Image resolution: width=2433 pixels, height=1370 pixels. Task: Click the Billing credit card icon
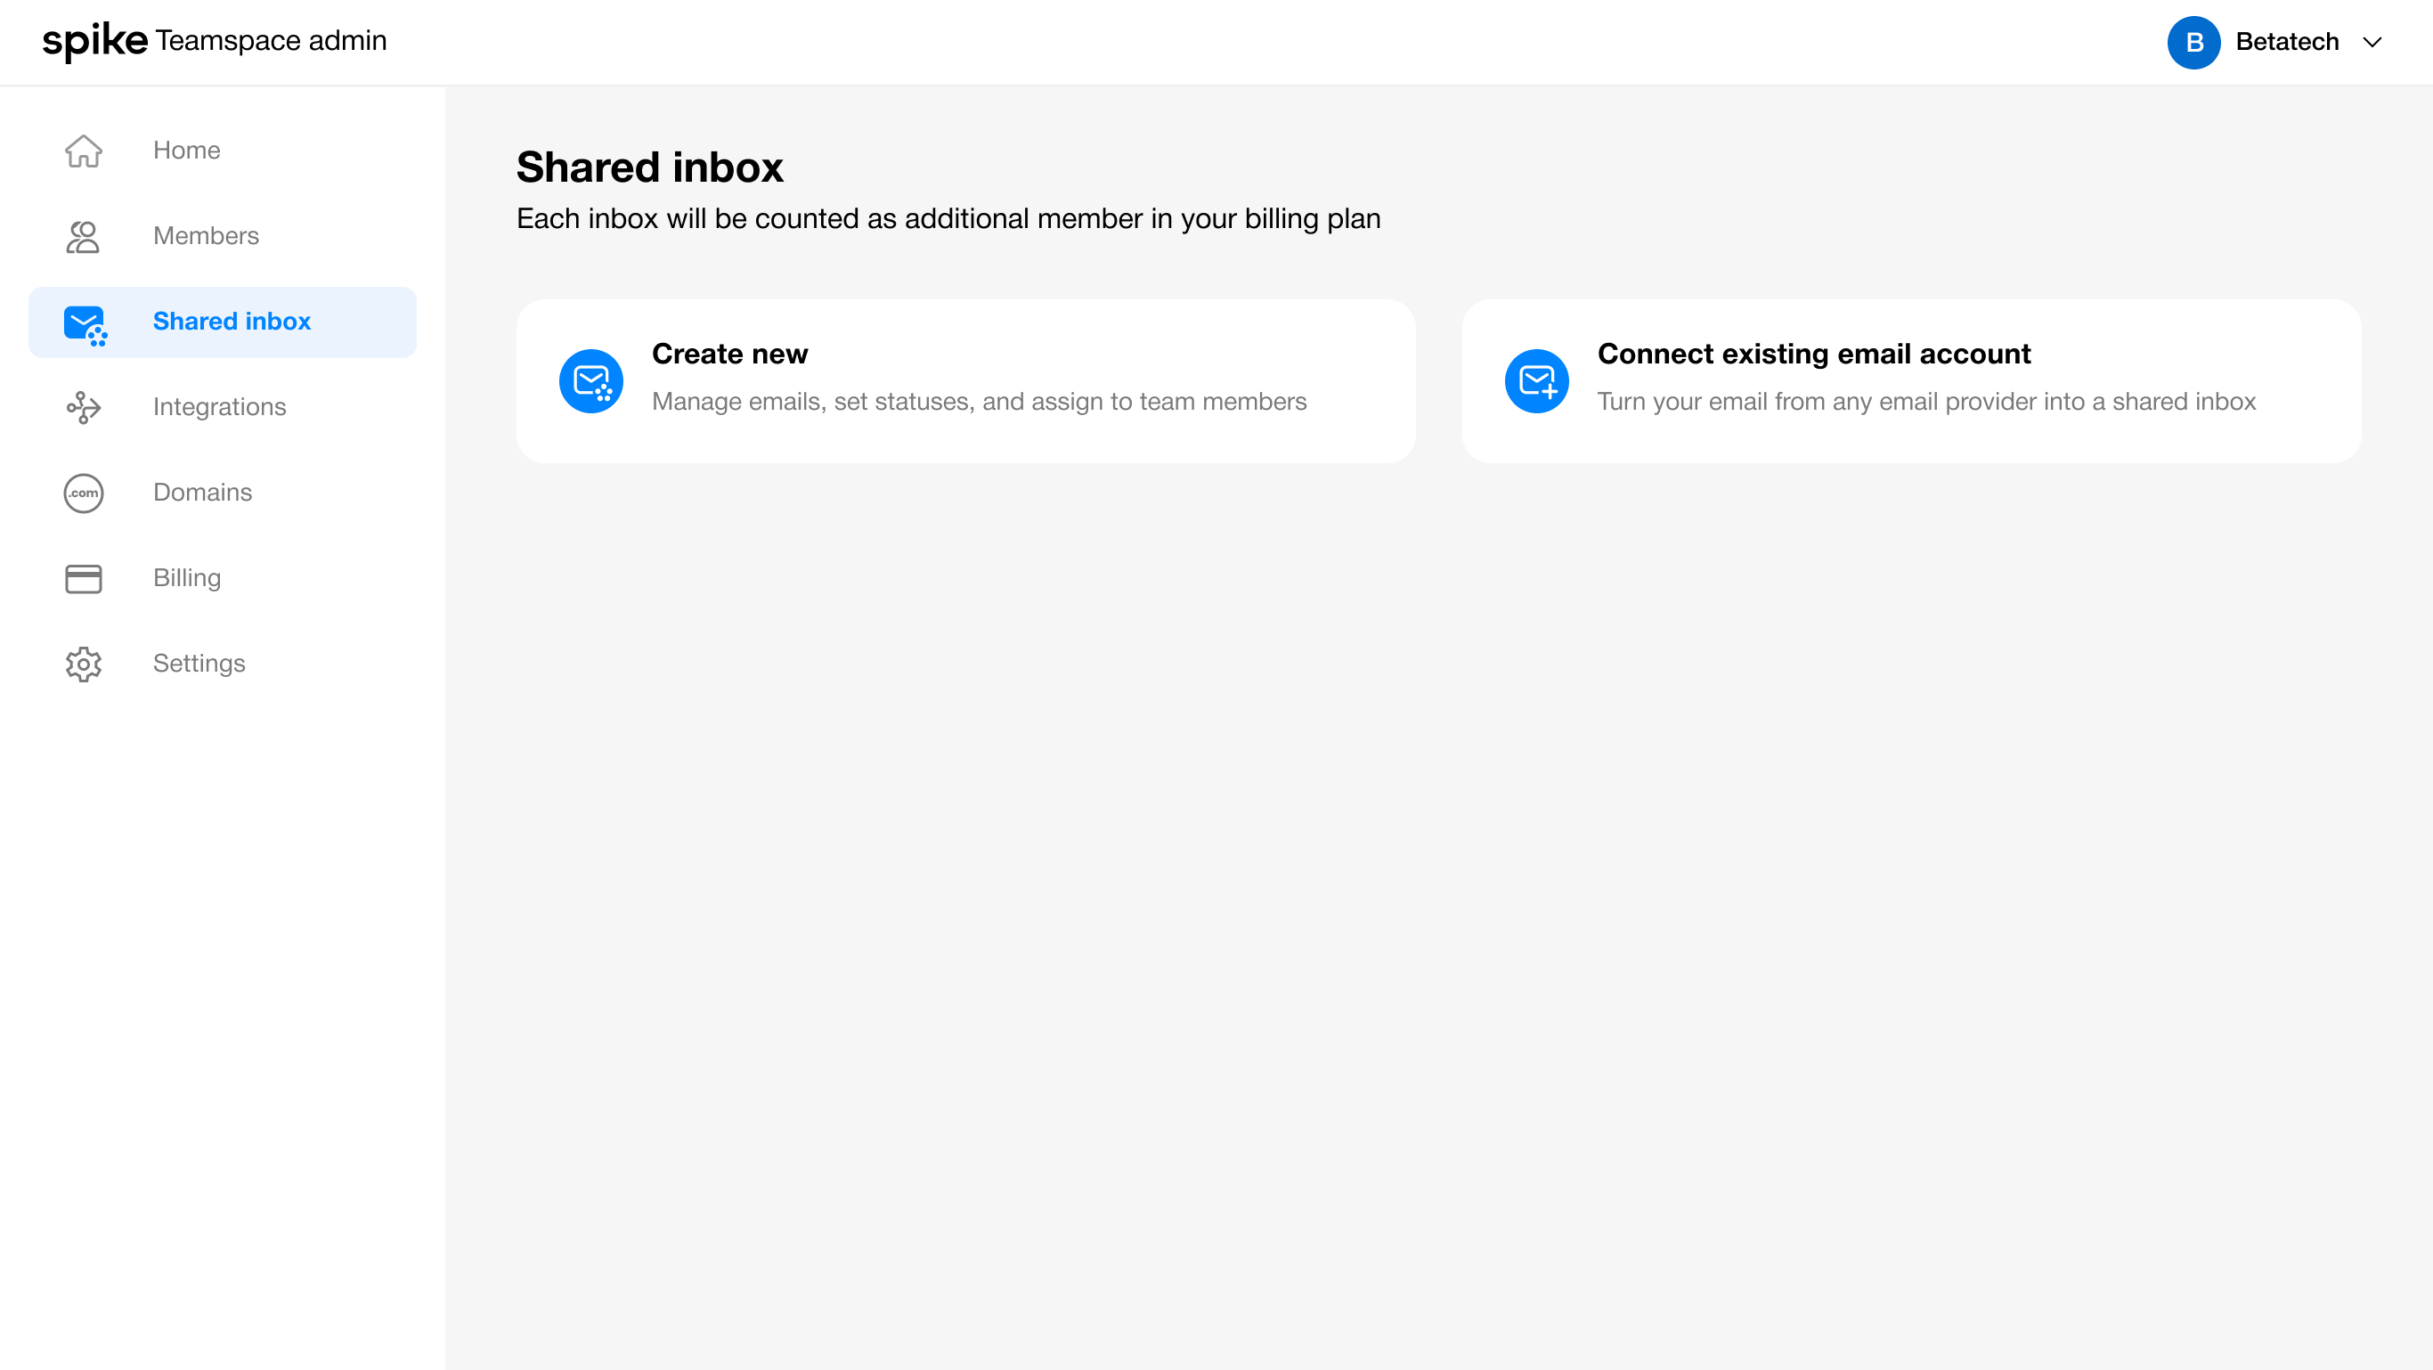(x=83, y=578)
